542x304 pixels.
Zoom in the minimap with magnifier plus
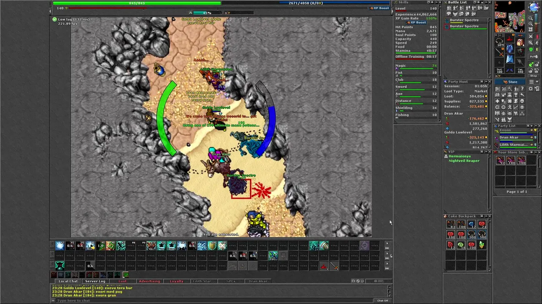click(x=531, y=24)
